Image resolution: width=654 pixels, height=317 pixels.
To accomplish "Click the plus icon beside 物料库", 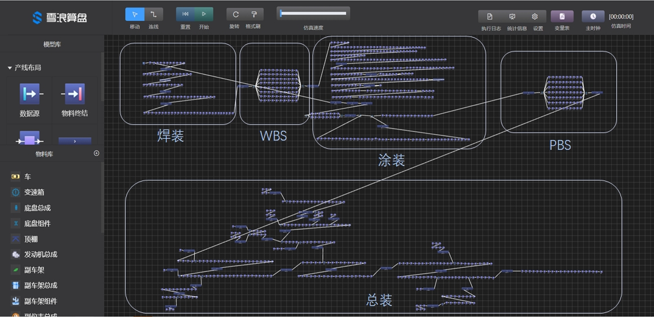I will point(97,153).
